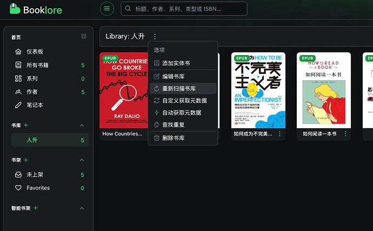Open the Favorites shelf
Image resolution: width=373 pixels, height=231 pixels.
[x=50, y=188]
